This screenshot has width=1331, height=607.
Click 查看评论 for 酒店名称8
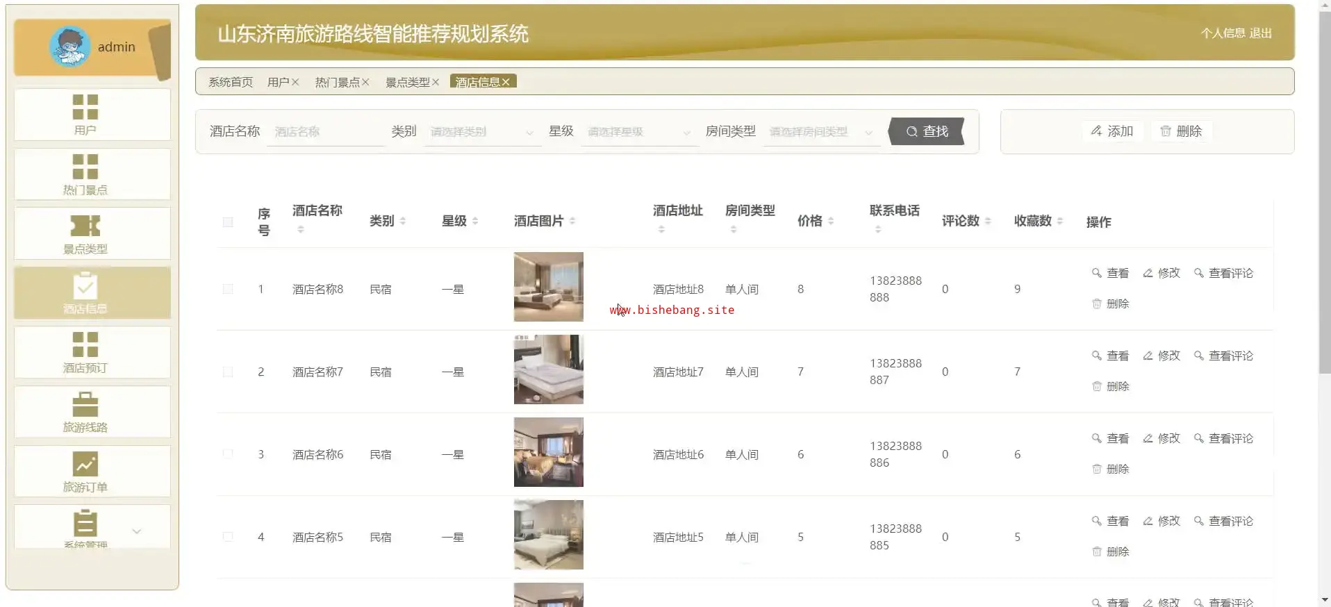[x=1223, y=273]
